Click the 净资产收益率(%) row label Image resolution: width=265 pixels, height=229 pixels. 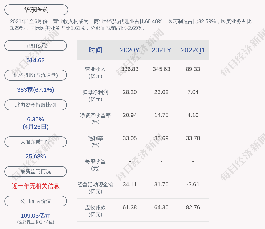click(95, 118)
